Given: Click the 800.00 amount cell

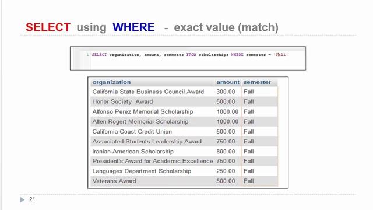Looking at the screenshot, I should (x=226, y=152).
